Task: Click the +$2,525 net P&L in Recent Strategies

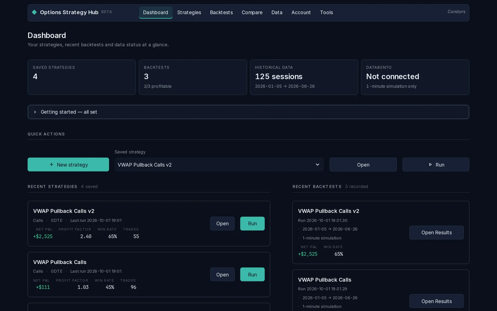Action: (x=43, y=236)
